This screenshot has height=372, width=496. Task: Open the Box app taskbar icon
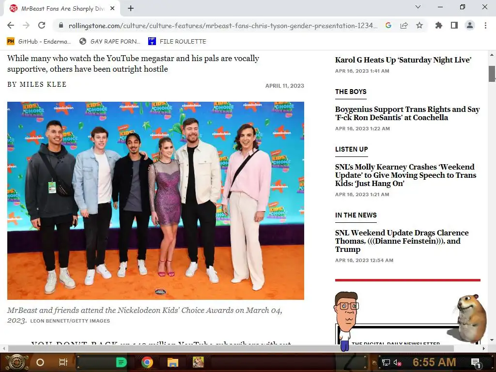click(x=198, y=362)
